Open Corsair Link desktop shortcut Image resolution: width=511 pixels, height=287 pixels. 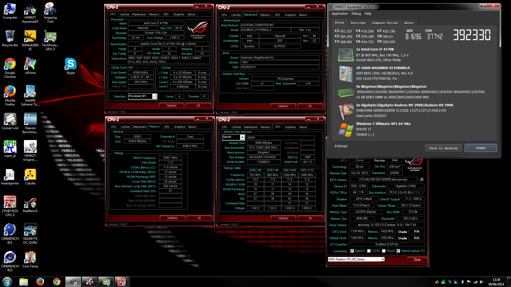pos(10,121)
